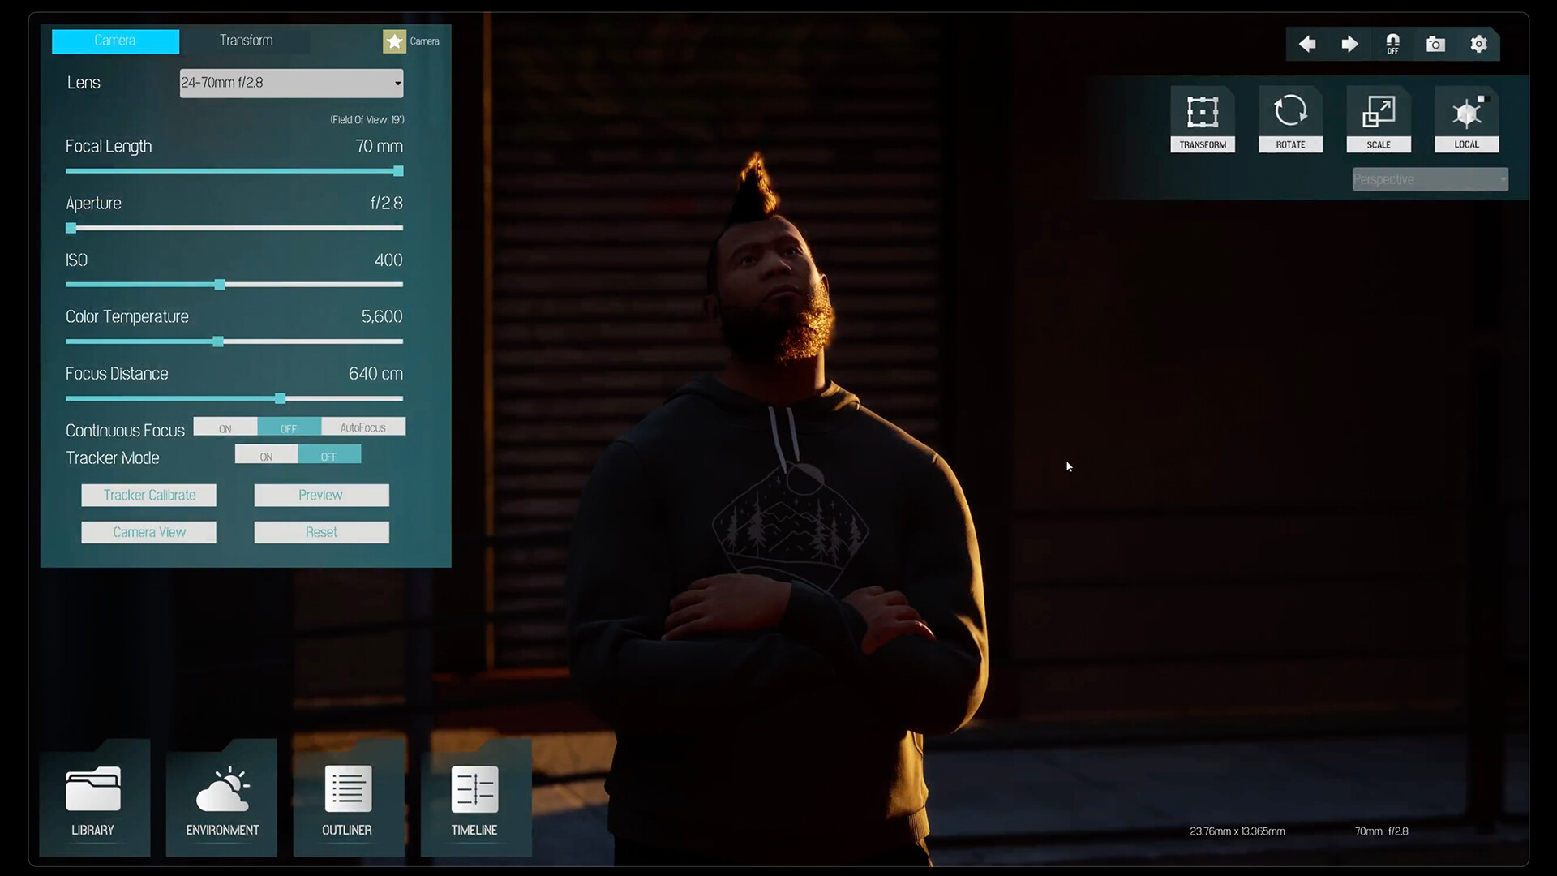This screenshot has height=876, width=1557.
Task: Toggle the snapping magnet OFF switch
Action: (1393, 45)
